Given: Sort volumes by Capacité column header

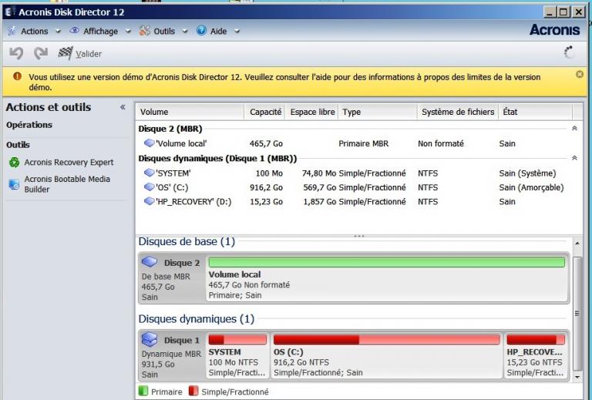Looking at the screenshot, I should pos(265,112).
